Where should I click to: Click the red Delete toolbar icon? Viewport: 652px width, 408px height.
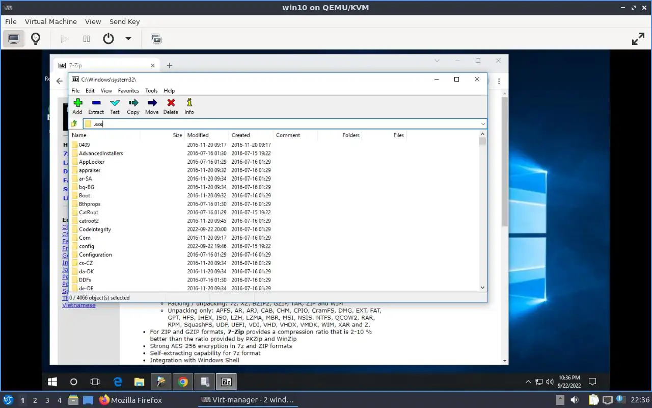coord(171,103)
